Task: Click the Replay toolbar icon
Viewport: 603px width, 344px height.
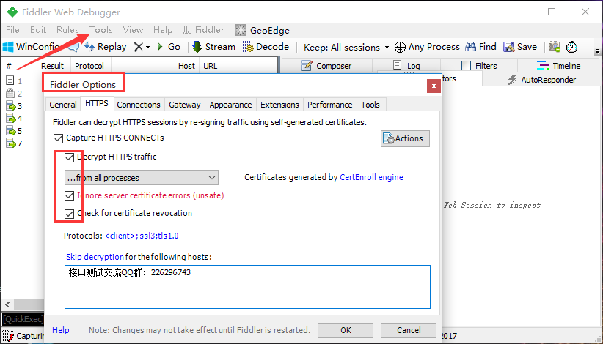Action: pos(90,47)
